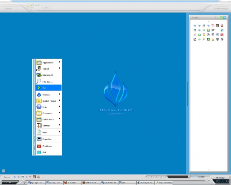Click the ellipsis button in top bar

pyautogui.click(x=46, y=7)
